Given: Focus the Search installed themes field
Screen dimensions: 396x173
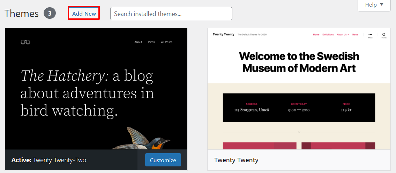Looking at the screenshot, I should pyautogui.click(x=171, y=14).
